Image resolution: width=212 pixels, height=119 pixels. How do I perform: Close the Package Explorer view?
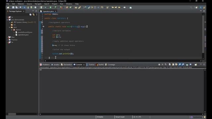pyautogui.click(x=24, y=11)
